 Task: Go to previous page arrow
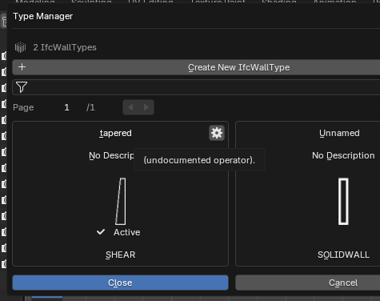click(130, 107)
